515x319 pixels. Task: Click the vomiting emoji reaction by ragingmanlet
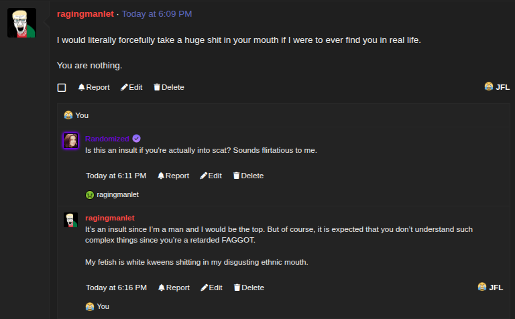click(x=90, y=195)
